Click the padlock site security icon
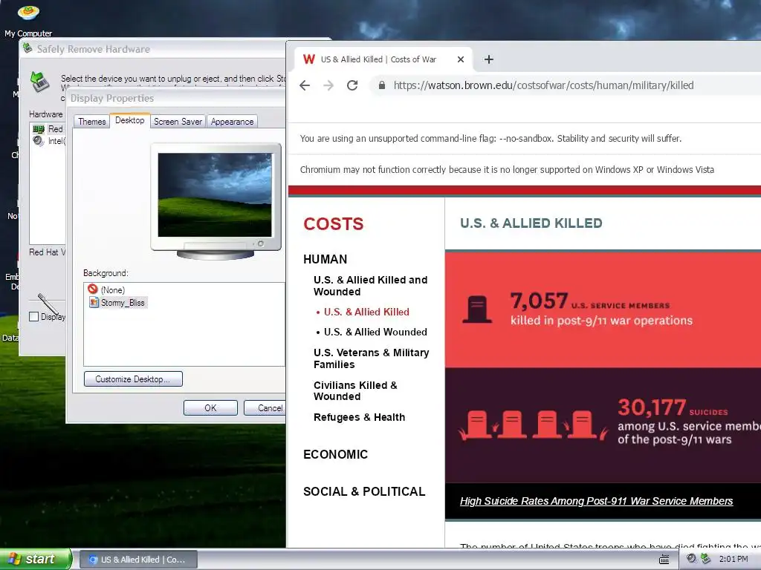Screen dimensions: 761x570 pos(382,85)
